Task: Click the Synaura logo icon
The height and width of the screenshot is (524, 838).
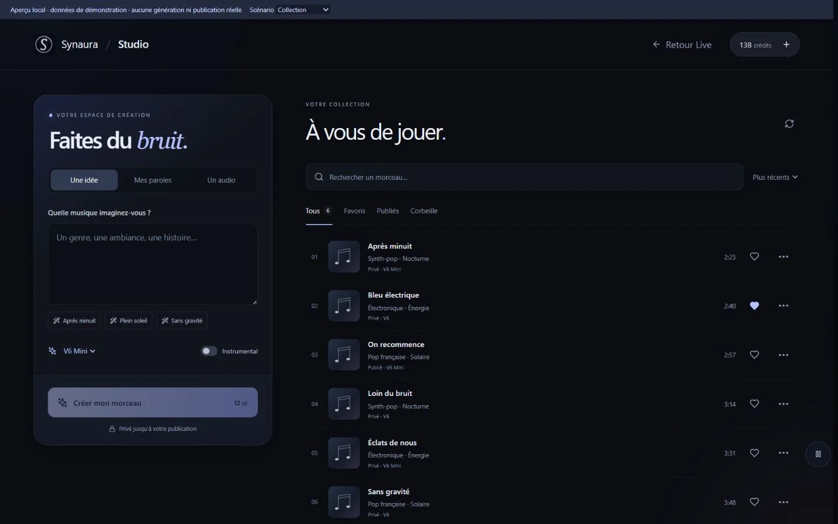Action: point(44,44)
